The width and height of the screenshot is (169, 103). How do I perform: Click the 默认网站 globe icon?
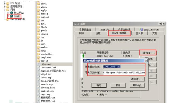[x=12, y=13]
